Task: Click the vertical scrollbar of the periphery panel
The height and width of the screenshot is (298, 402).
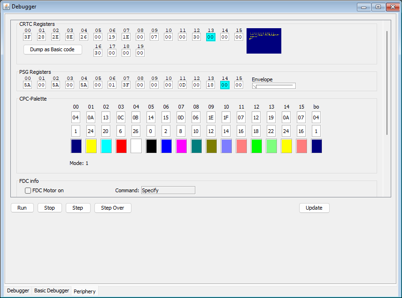Action: 387,83
